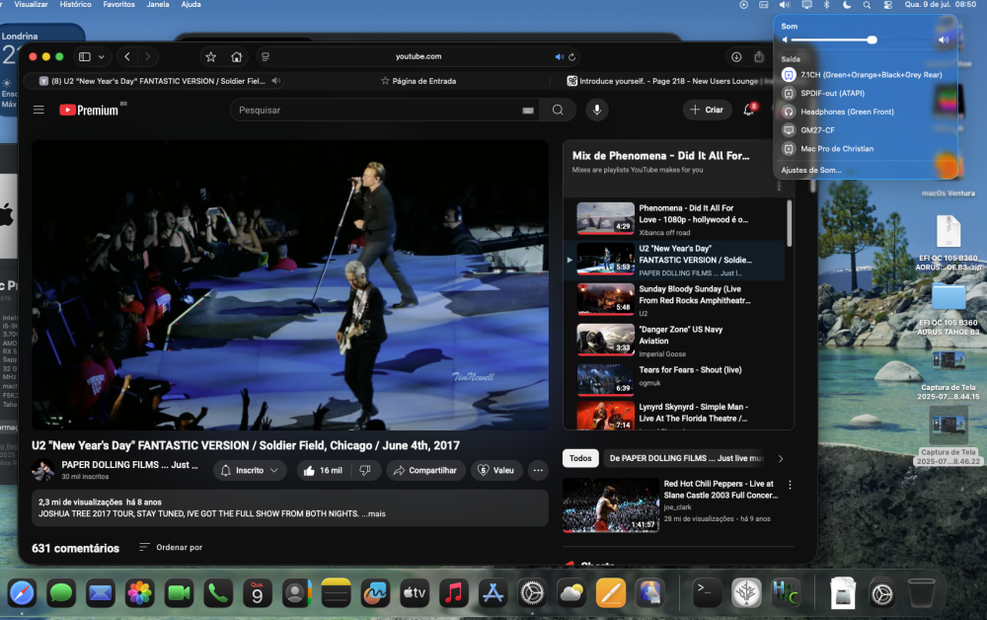Toggle Safari sidebar button
The image size is (987, 620).
pyautogui.click(x=84, y=56)
